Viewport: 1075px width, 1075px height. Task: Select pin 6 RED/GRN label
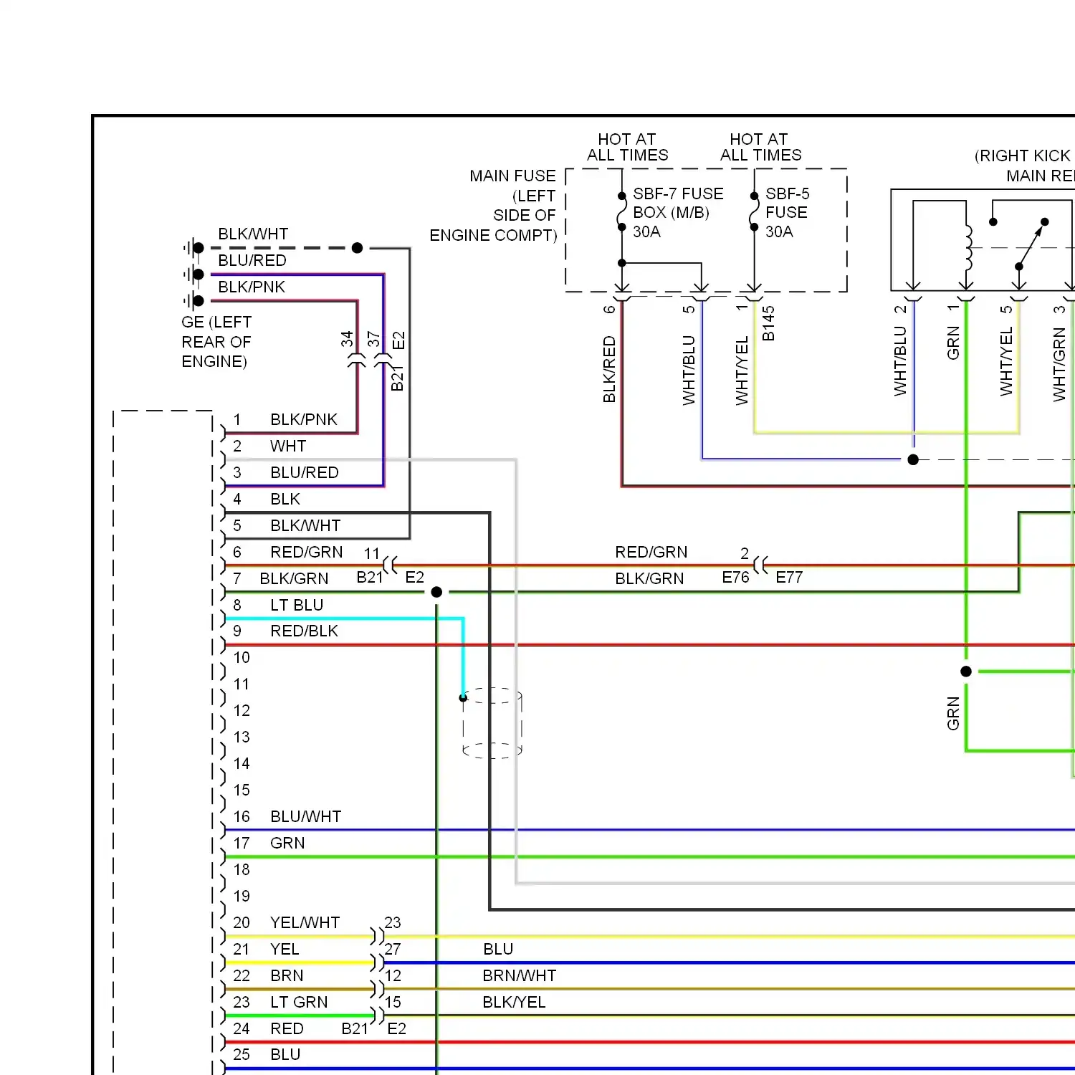click(307, 553)
